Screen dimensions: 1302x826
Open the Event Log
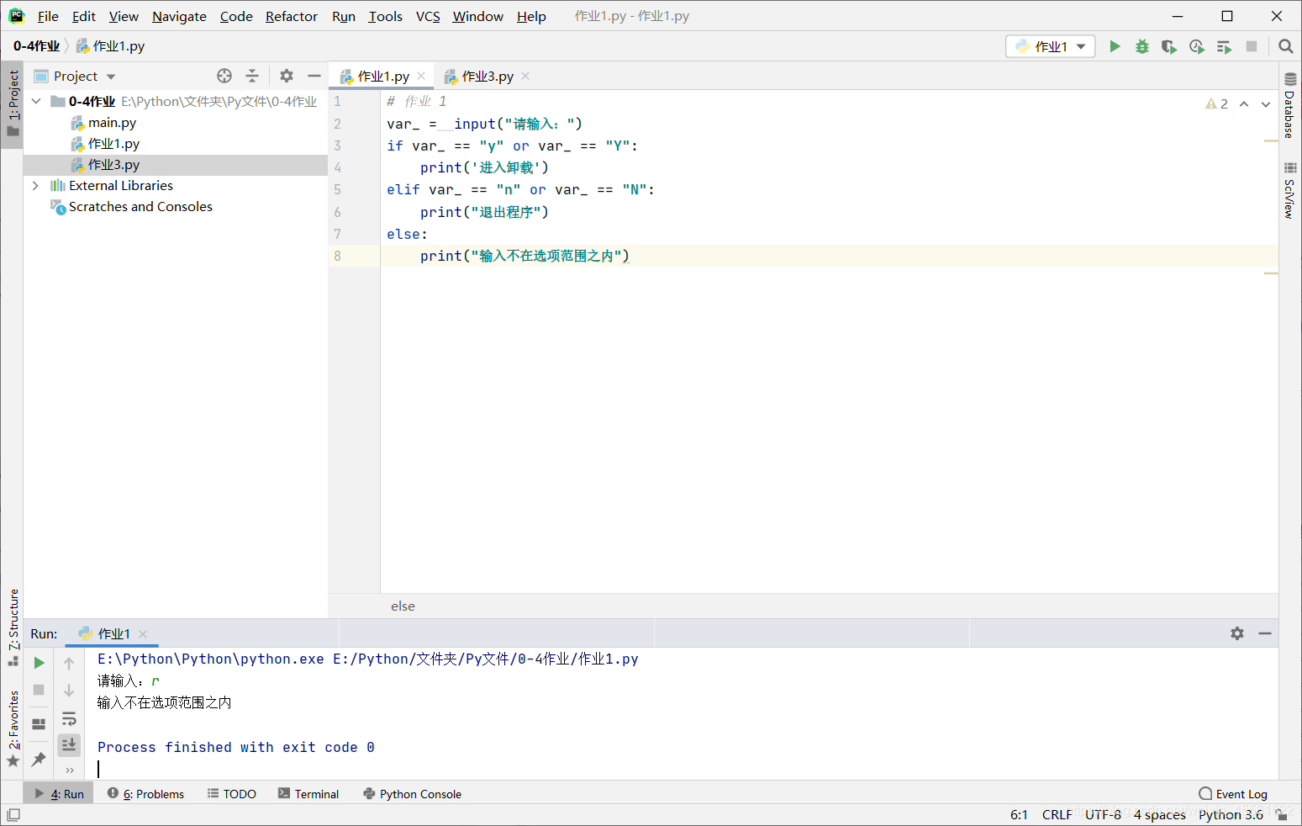[1233, 794]
